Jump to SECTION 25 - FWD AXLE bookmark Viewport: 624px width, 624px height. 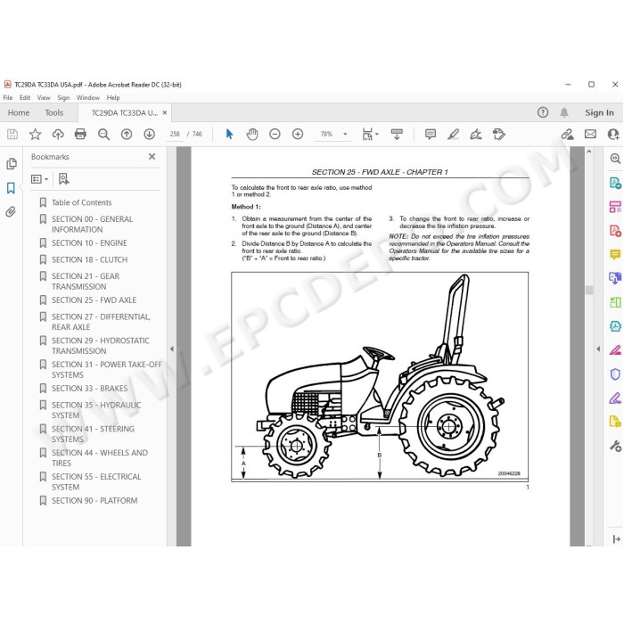coord(94,300)
